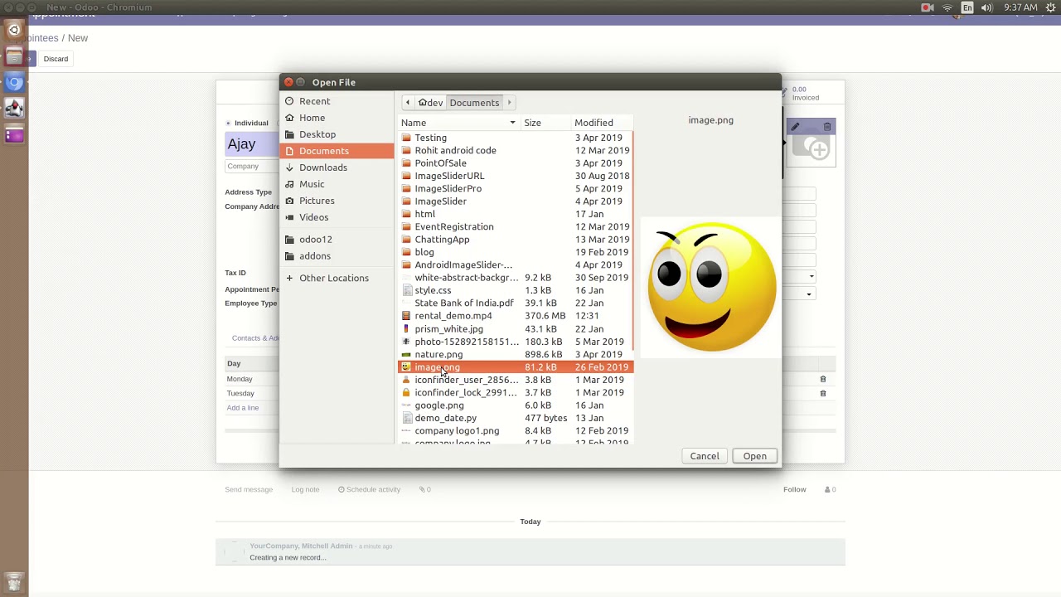Click the path bar forward arrow
The width and height of the screenshot is (1061, 597).
click(509, 103)
